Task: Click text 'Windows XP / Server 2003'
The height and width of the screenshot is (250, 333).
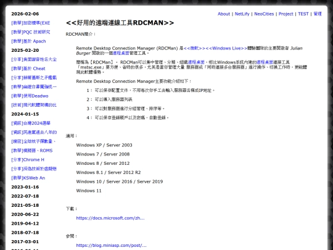Action: pyautogui.click(x=104, y=145)
